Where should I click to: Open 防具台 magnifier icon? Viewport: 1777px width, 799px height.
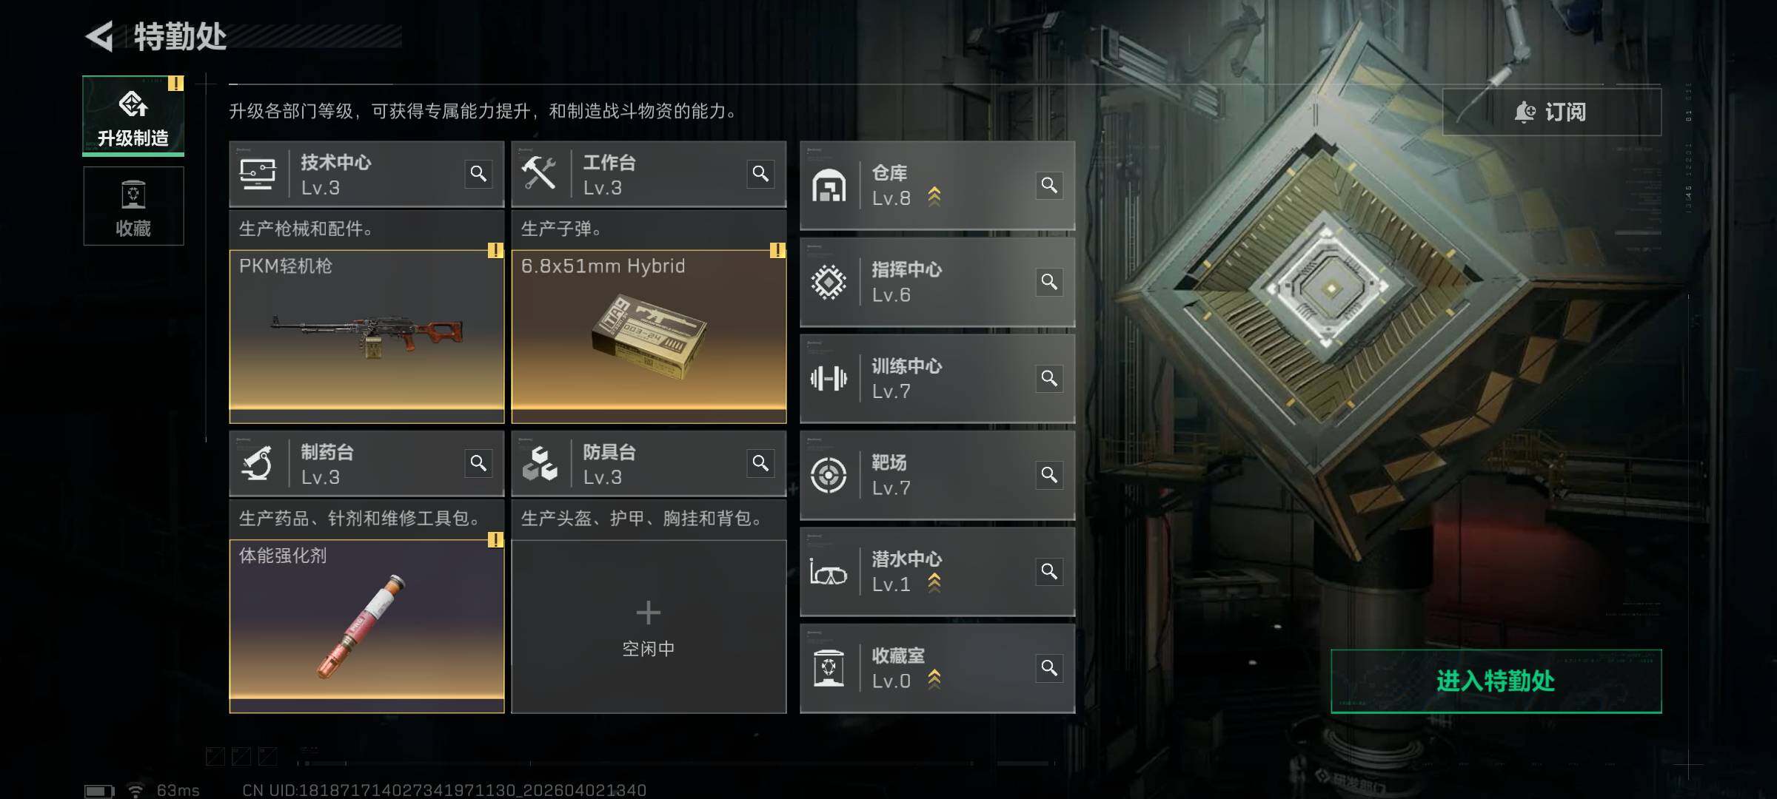(x=760, y=463)
